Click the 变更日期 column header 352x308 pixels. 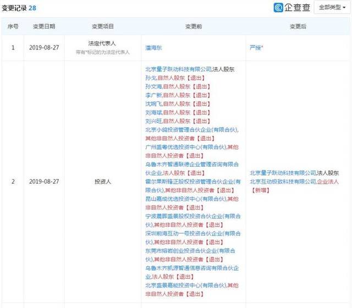tap(44, 26)
